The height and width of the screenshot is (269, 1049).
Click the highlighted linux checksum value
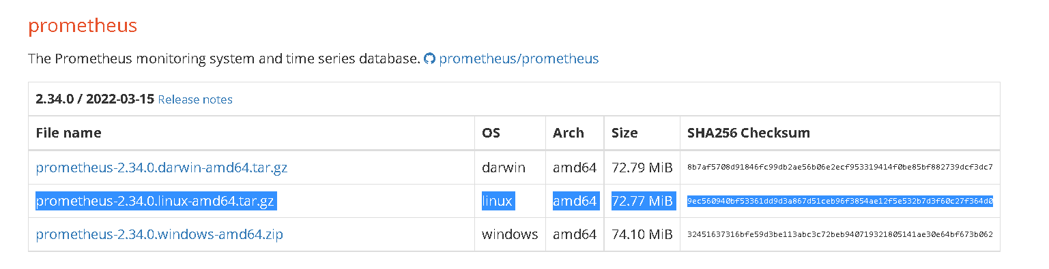click(x=840, y=201)
